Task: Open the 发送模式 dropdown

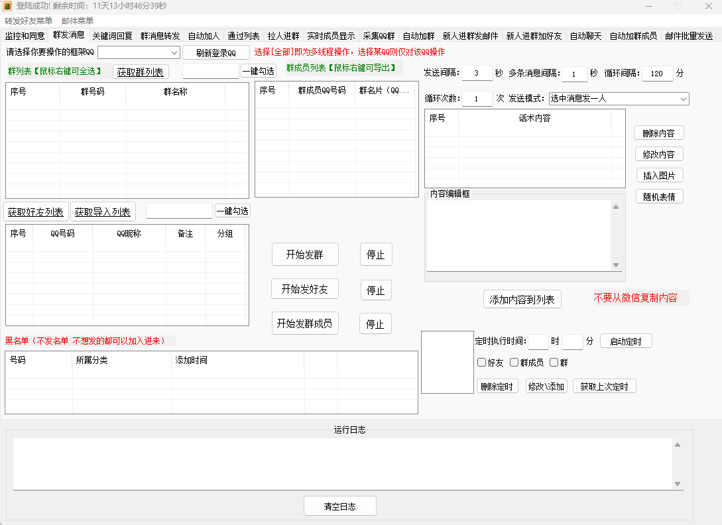Action: pyautogui.click(x=679, y=98)
